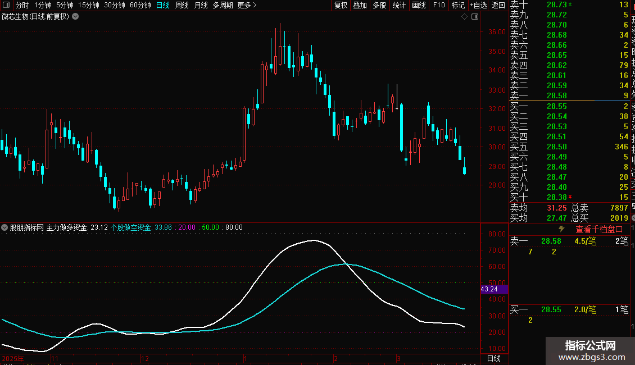The width and height of the screenshot is (635, 365).
Task: Add stock with the +自选 button
Action: click(x=477, y=5)
